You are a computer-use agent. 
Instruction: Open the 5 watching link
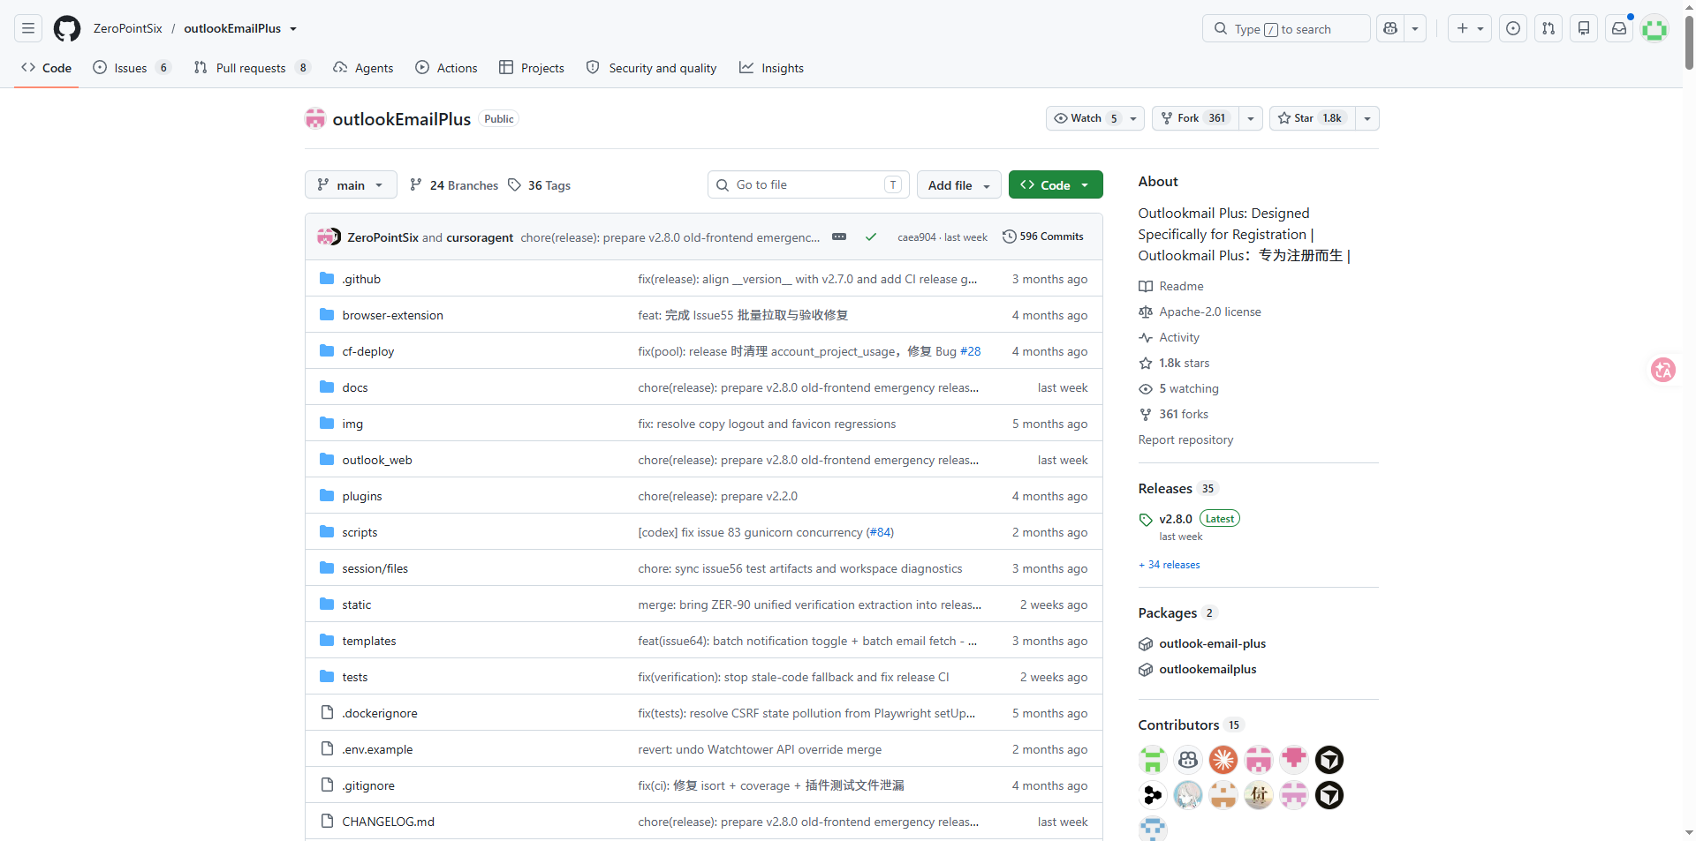pos(1179,388)
